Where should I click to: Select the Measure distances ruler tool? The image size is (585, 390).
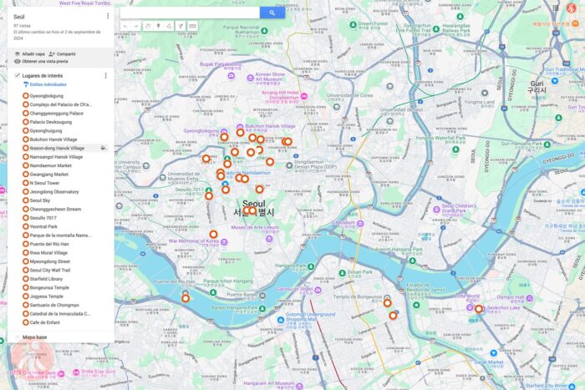pos(192,26)
